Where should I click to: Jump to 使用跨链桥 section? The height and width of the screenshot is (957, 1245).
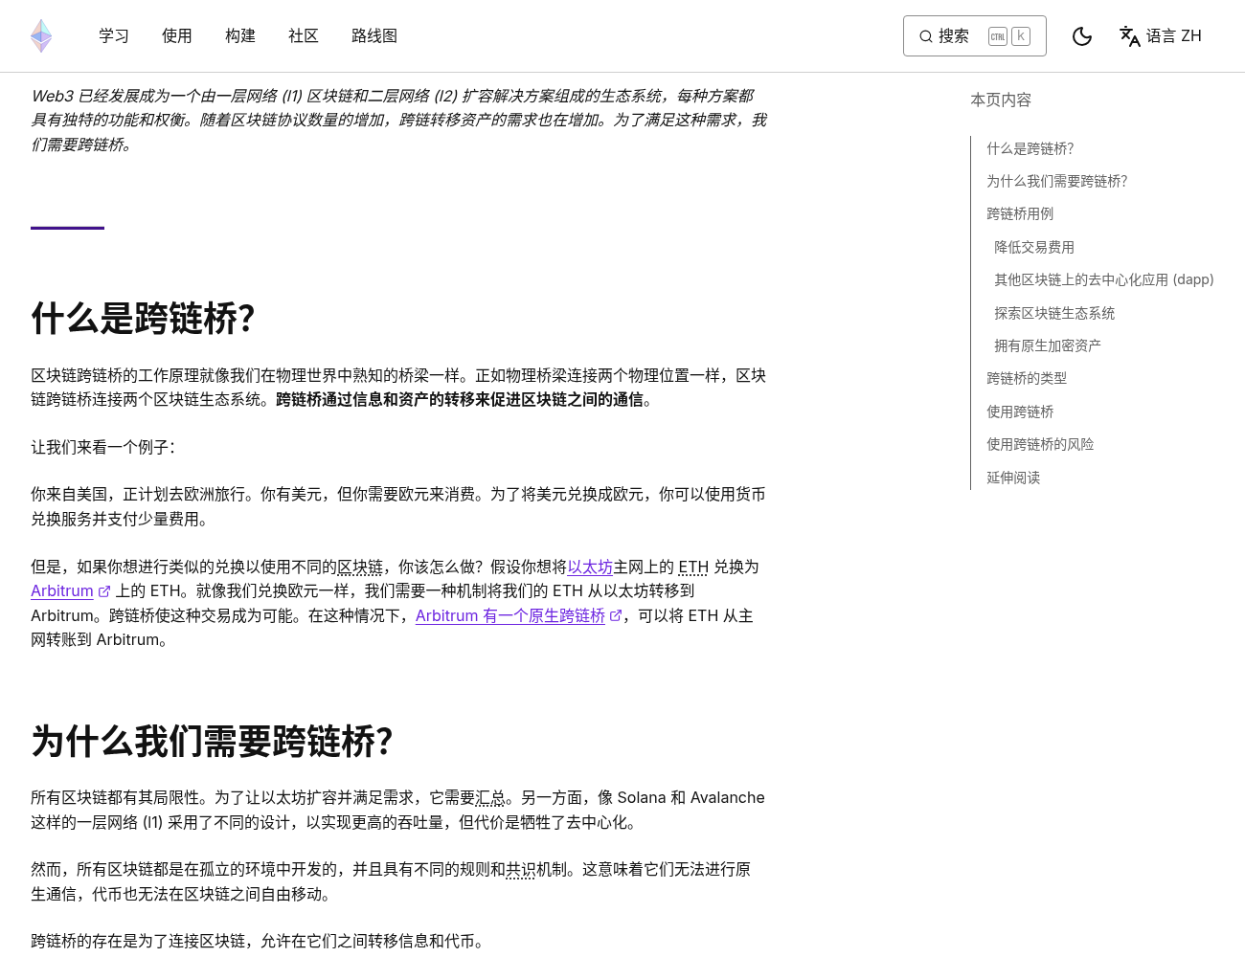point(1020,412)
